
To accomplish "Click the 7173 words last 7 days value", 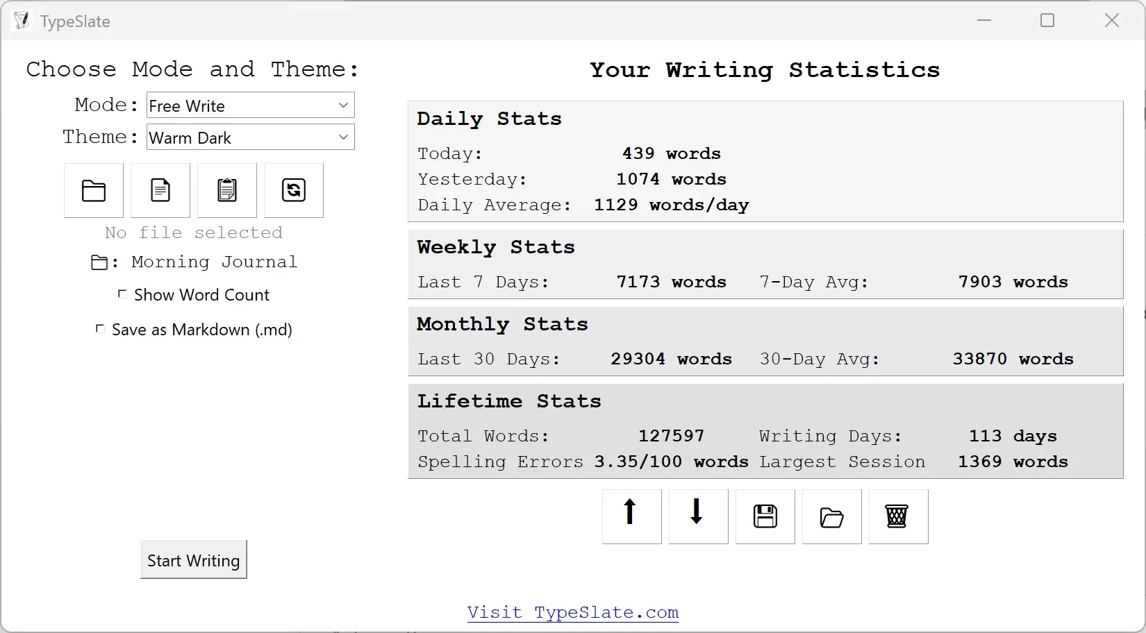I will coord(672,282).
